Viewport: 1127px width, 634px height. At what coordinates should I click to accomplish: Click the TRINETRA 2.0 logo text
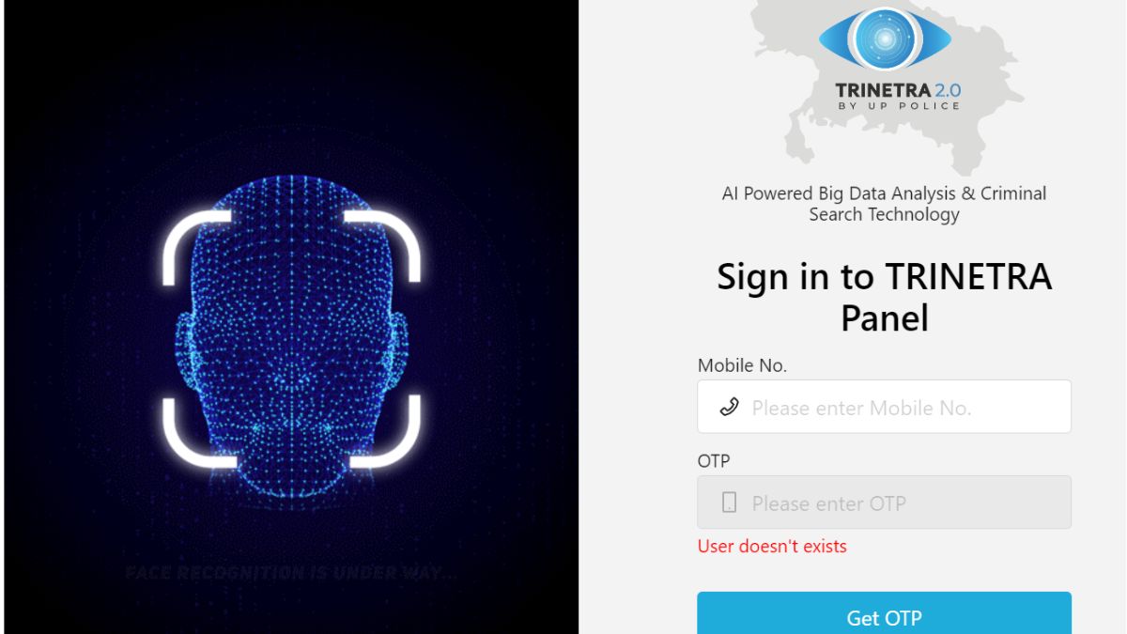898,90
